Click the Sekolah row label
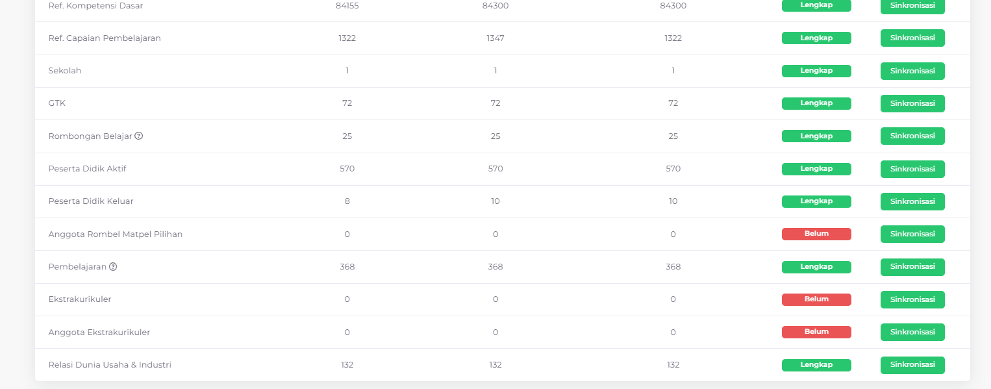The height and width of the screenshot is (389, 991). (x=65, y=71)
